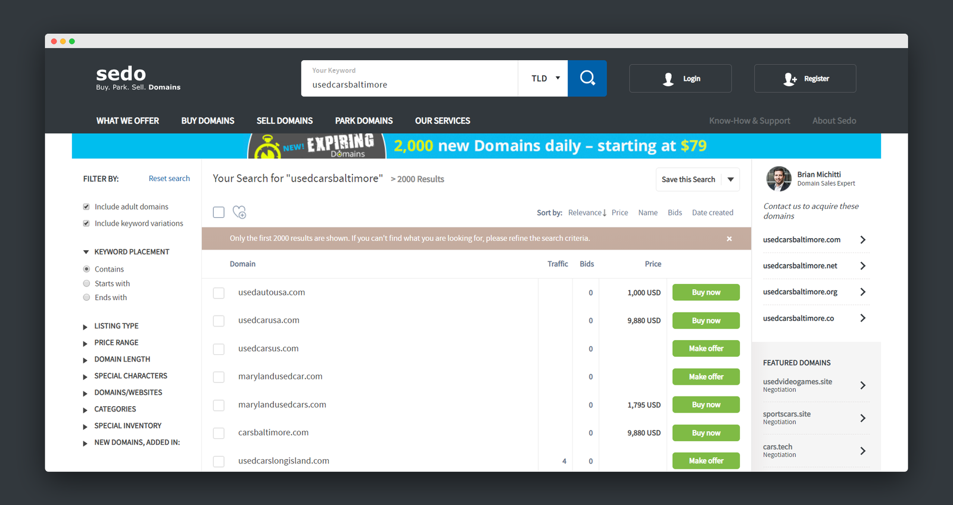This screenshot has width=953, height=505.
Task: Open the About Sedo menu
Action: click(834, 120)
